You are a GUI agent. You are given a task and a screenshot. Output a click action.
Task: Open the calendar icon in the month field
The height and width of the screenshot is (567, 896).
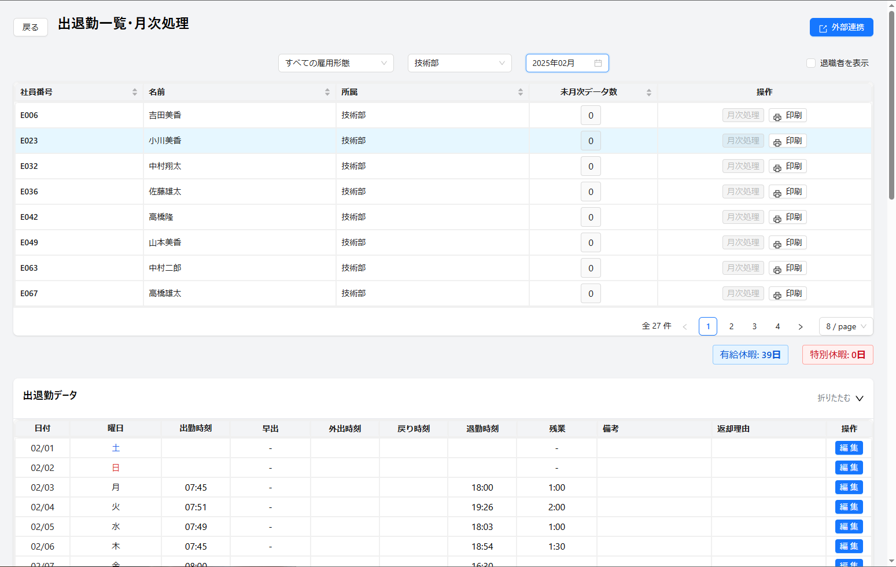pyautogui.click(x=598, y=63)
